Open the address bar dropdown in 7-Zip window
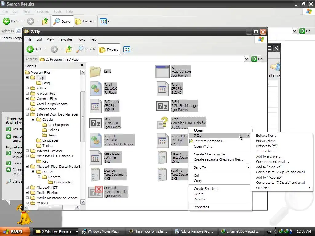This screenshot has height=236, width=315. tap(246, 59)
